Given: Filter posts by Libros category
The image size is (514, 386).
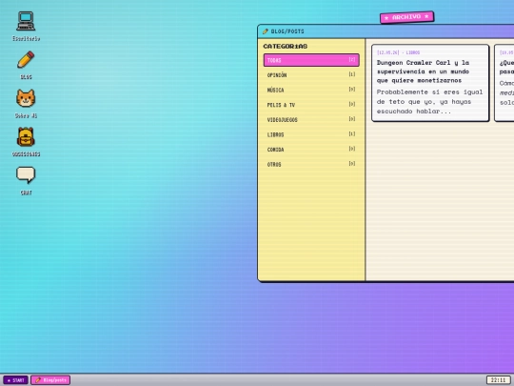Looking at the screenshot, I should tap(311, 134).
